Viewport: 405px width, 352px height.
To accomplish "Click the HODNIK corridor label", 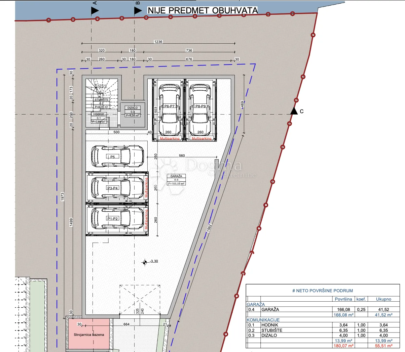I will click(x=99, y=118).
